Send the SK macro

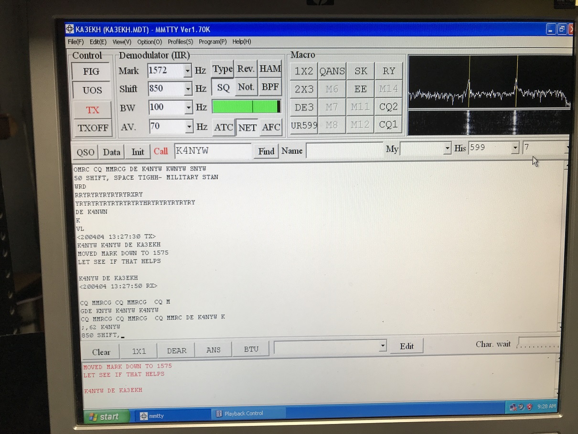(x=361, y=71)
